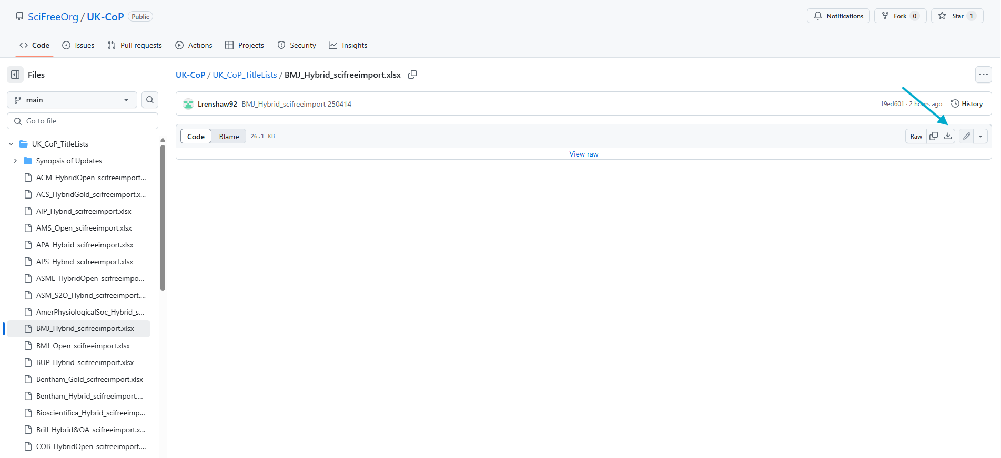This screenshot has width=1001, height=458.
Task: Download the raw file
Action: 948,136
